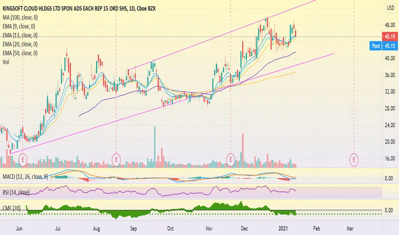The width and height of the screenshot is (399, 235).
Task: Click the upcoming earnings E marker near March
Action: (354, 160)
